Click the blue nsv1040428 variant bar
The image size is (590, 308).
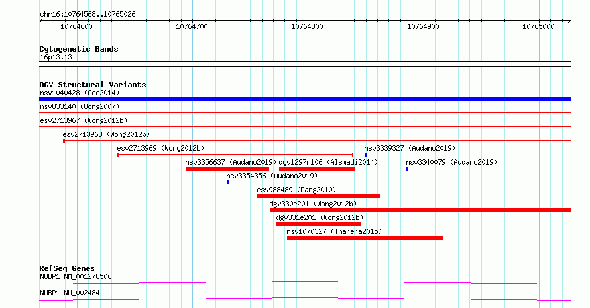point(305,99)
